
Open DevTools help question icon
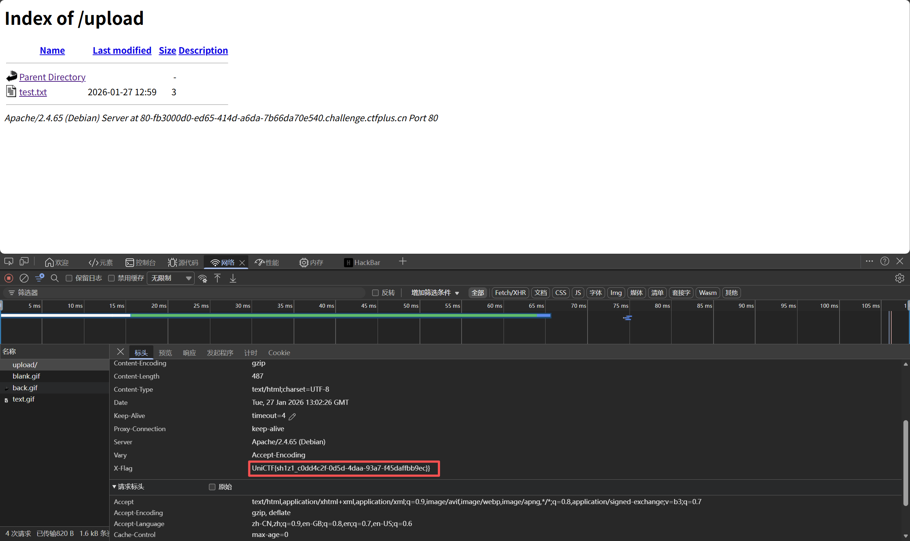885,261
